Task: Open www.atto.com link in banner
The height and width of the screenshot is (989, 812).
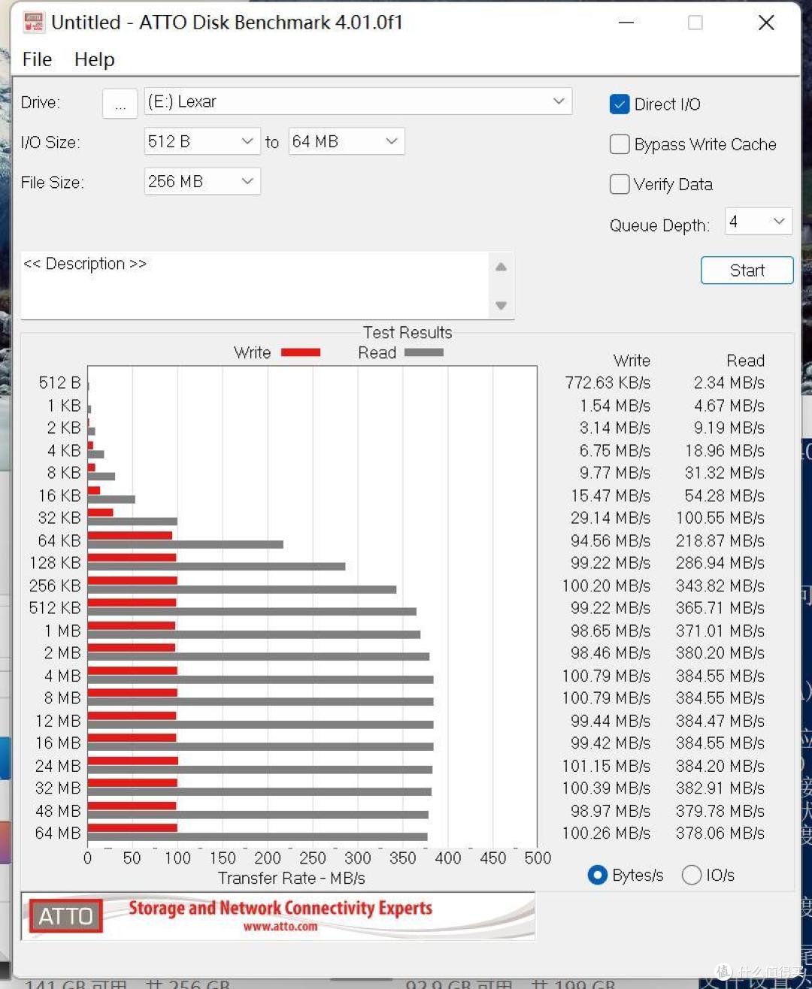Action: pyautogui.click(x=280, y=927)
